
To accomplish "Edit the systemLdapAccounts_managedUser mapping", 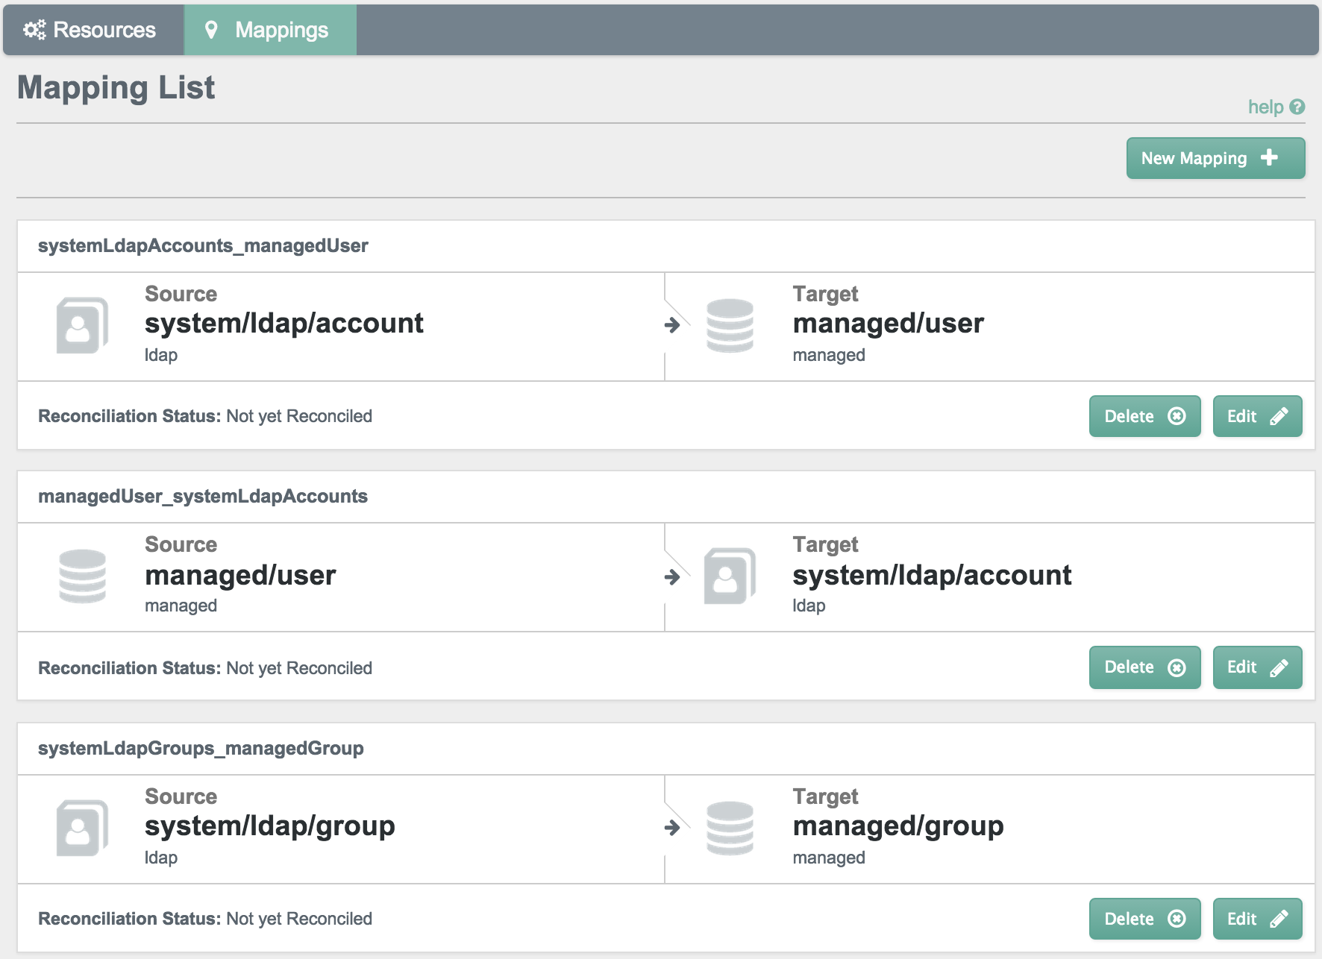I will click(1257, 416).
